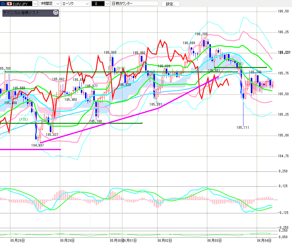Select the 185.555 price label
292x243 pixels.
coord(19,88)
